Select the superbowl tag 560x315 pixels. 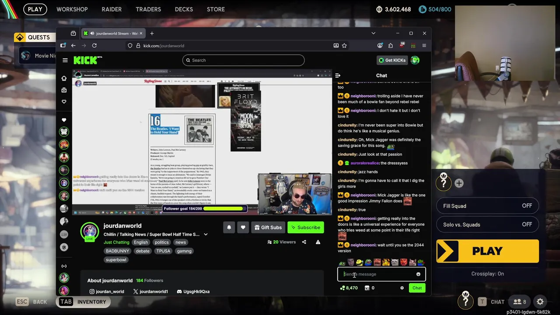(116, 260)
